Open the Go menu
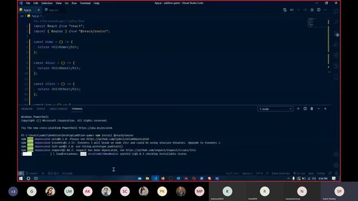358x201 pixels. [x=67, y=3]
